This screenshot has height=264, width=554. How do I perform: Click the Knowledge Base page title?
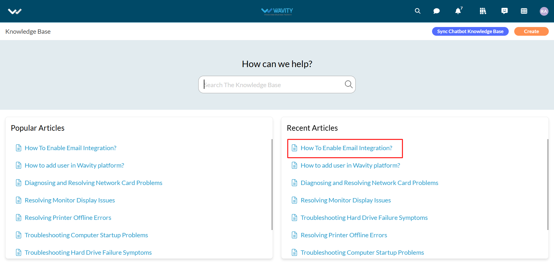point(28,31)
